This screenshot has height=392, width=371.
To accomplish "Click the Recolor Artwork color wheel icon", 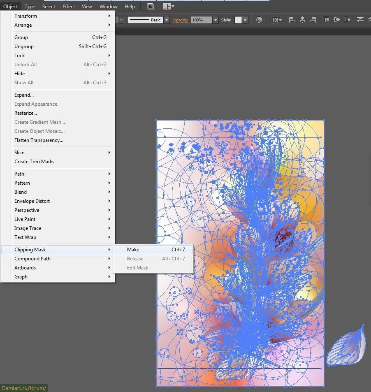I will coord(259,20).
